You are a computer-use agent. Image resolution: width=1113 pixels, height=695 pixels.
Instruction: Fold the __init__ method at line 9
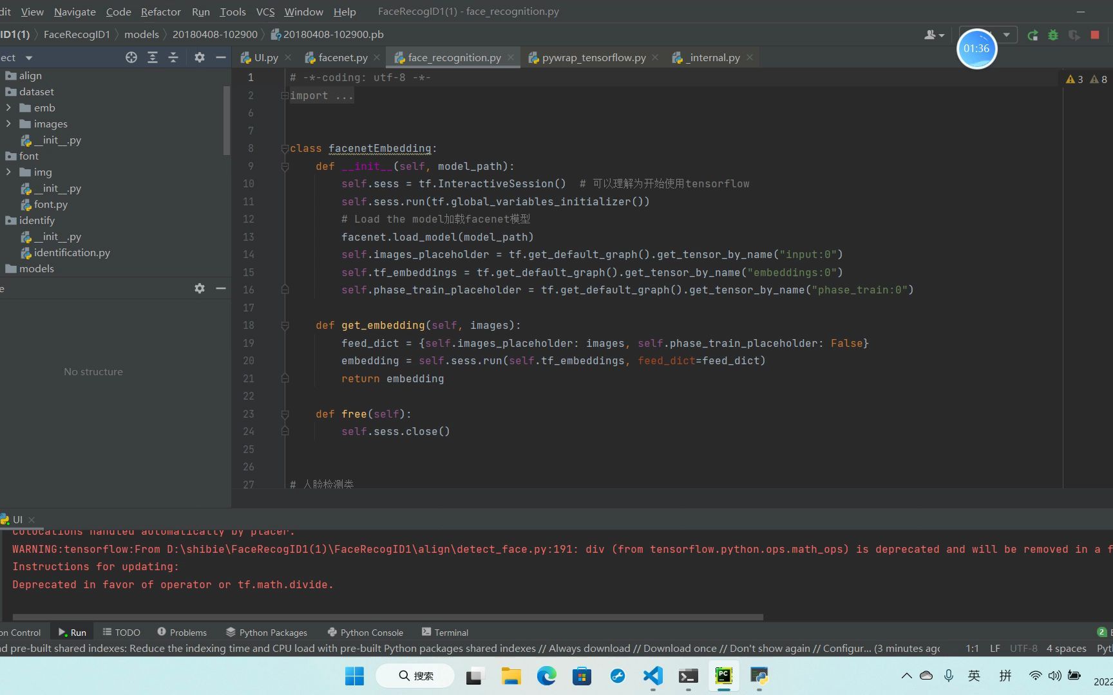pyautogui.click(x=284, y=167)
